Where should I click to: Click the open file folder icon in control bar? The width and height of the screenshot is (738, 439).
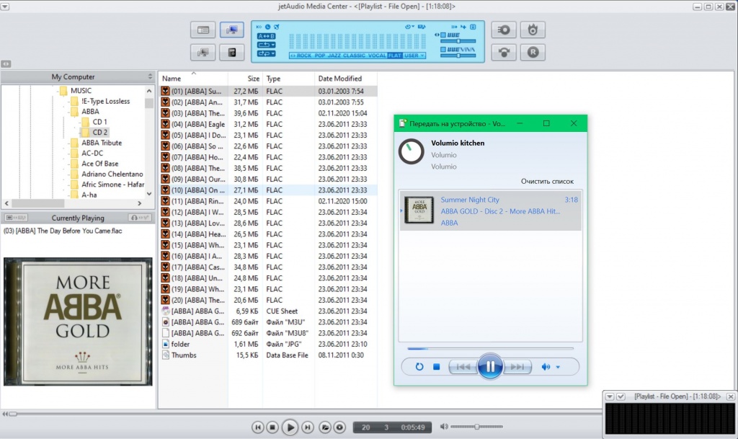click(x=325, y=427)
